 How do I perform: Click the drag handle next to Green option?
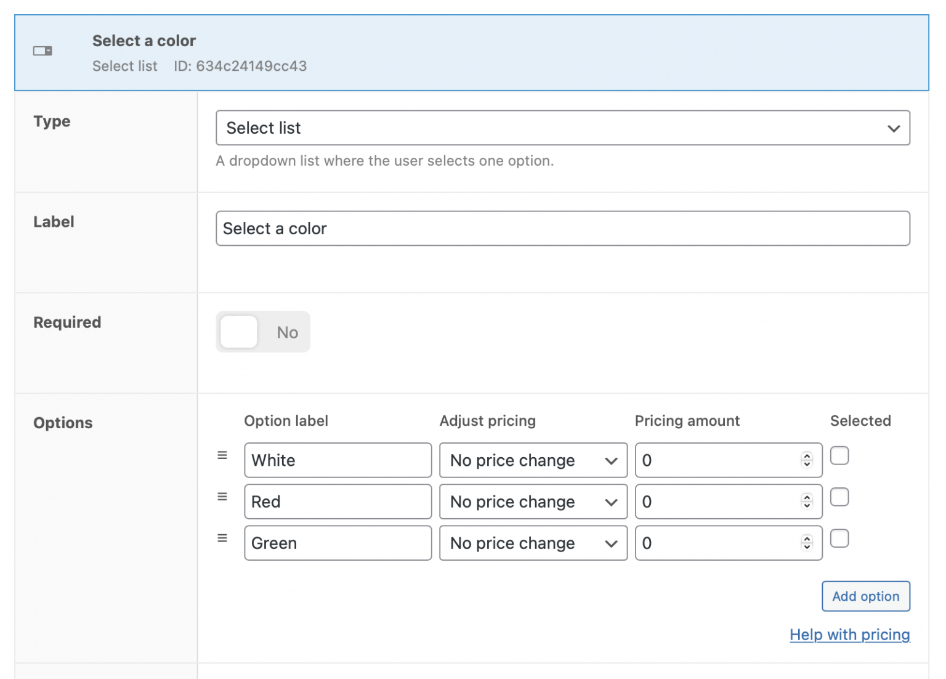coord(222,538)
